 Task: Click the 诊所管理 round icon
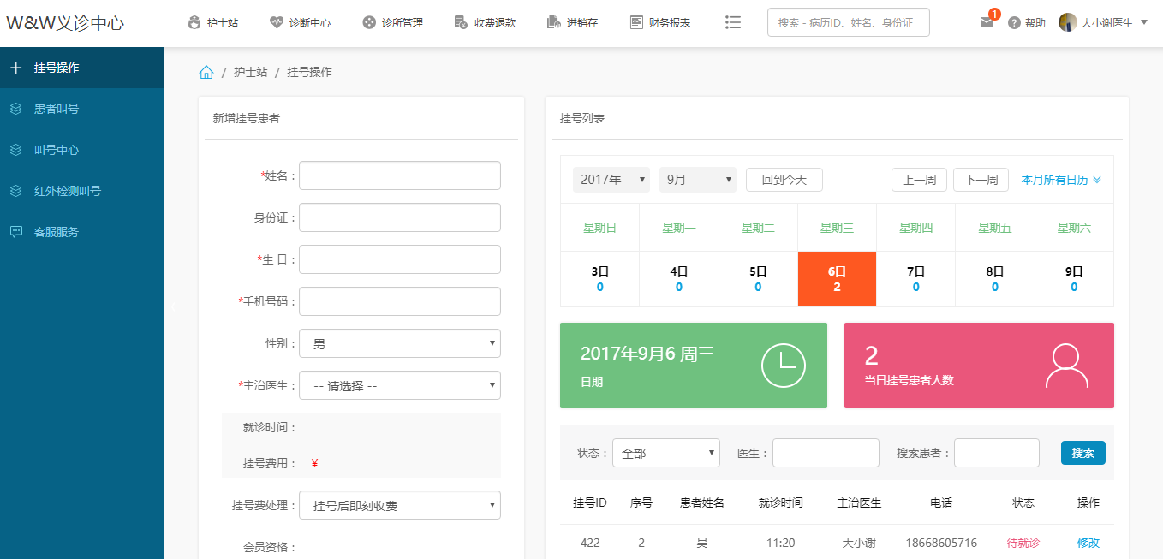tap(368, 22)
